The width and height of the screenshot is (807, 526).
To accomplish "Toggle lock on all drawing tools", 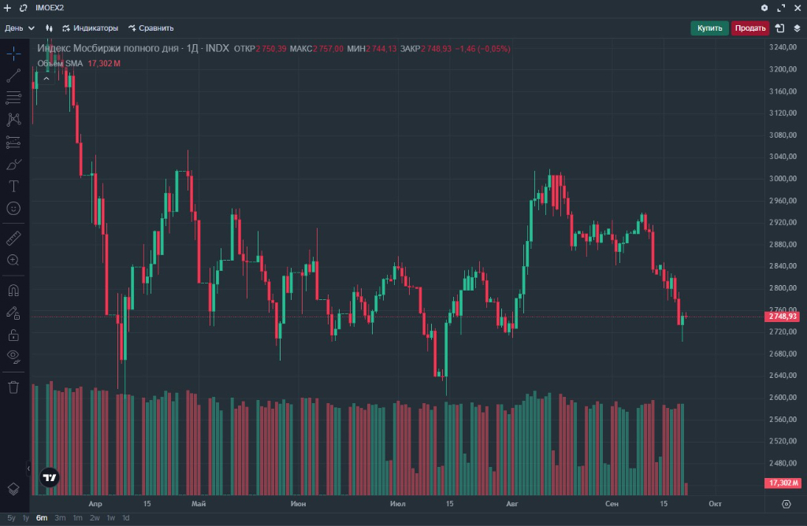I will (x=13, y=335).
